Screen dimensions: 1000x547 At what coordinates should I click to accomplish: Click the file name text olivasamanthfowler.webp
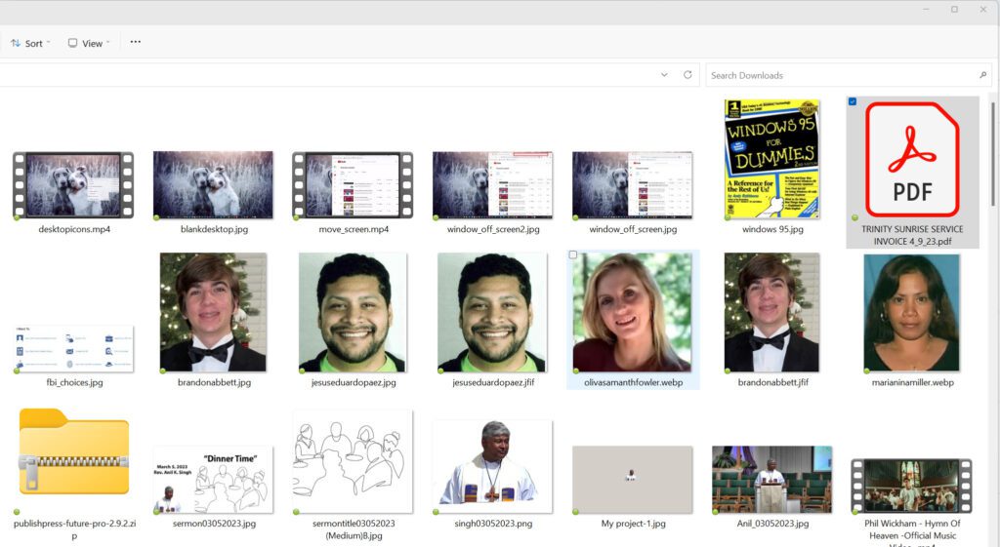633,383
